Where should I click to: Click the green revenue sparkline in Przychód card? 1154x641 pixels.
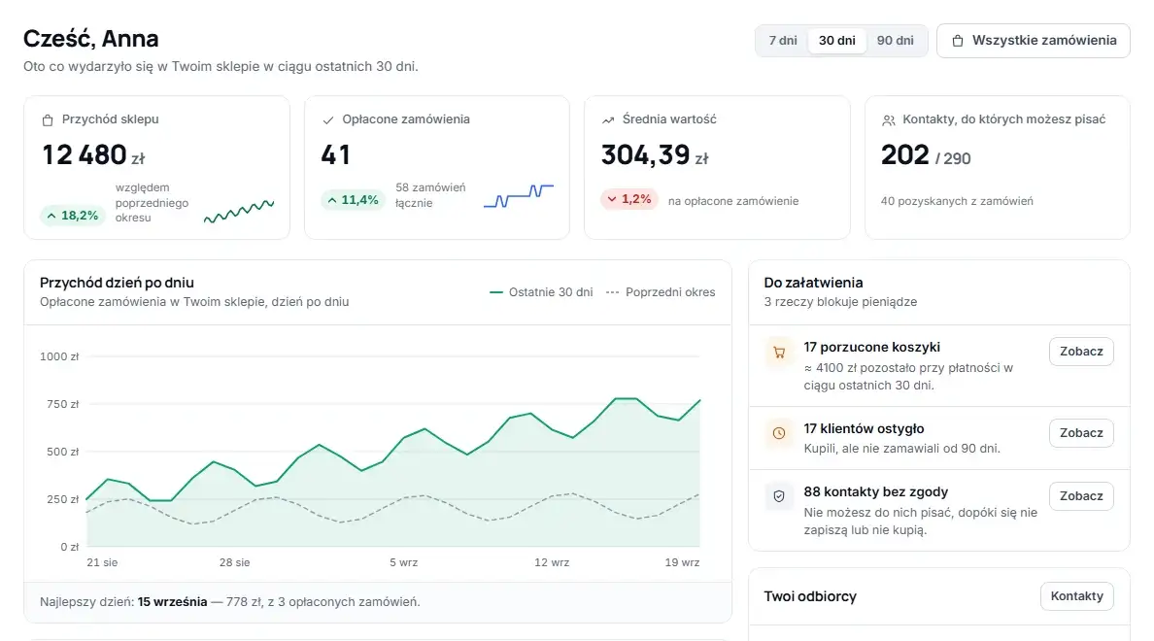coord(239,211)
